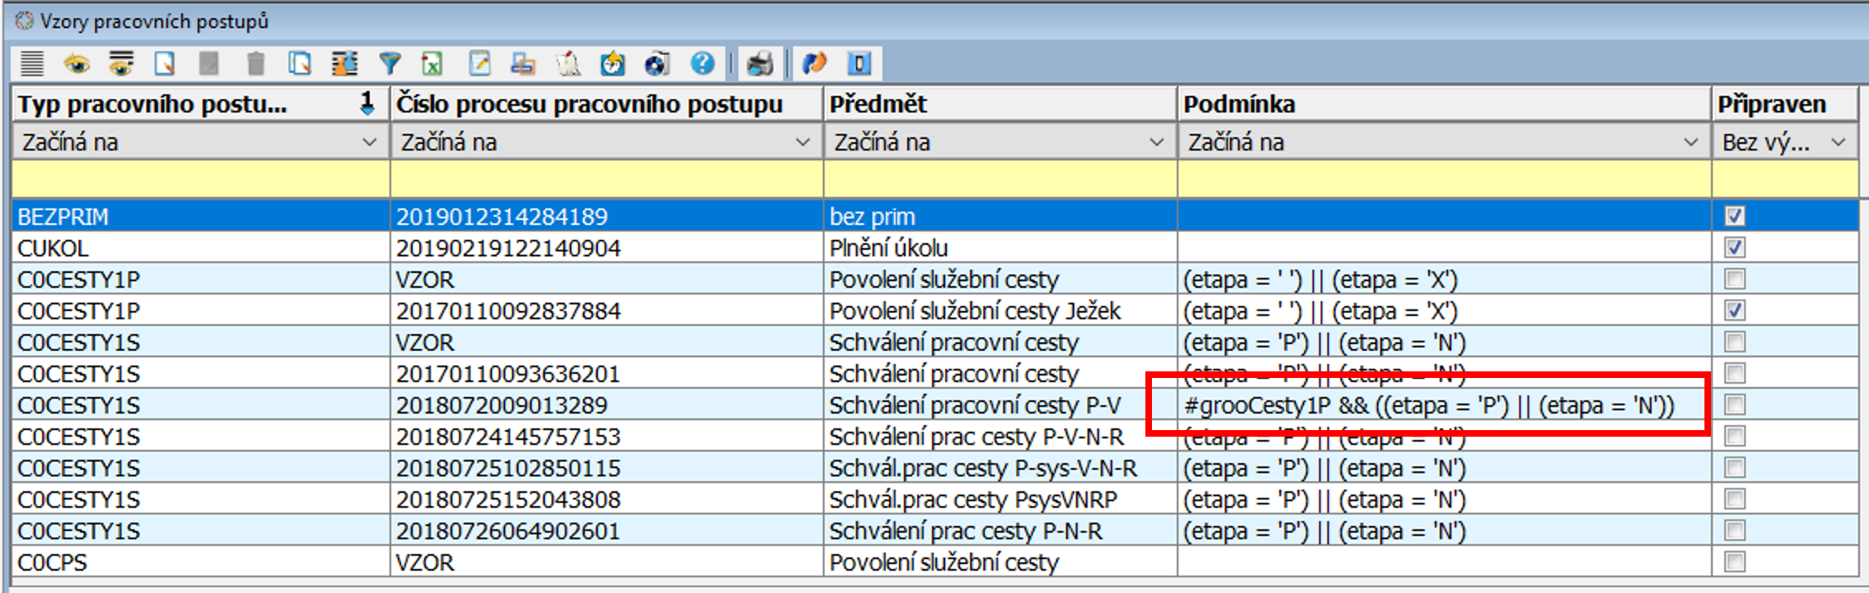Open the filter dropdown under Typ pracovního postupu

[x=369, y=142]
